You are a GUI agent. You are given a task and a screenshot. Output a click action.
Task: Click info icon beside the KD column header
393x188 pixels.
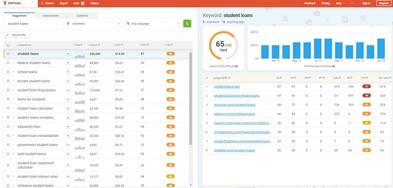(171, 45)
